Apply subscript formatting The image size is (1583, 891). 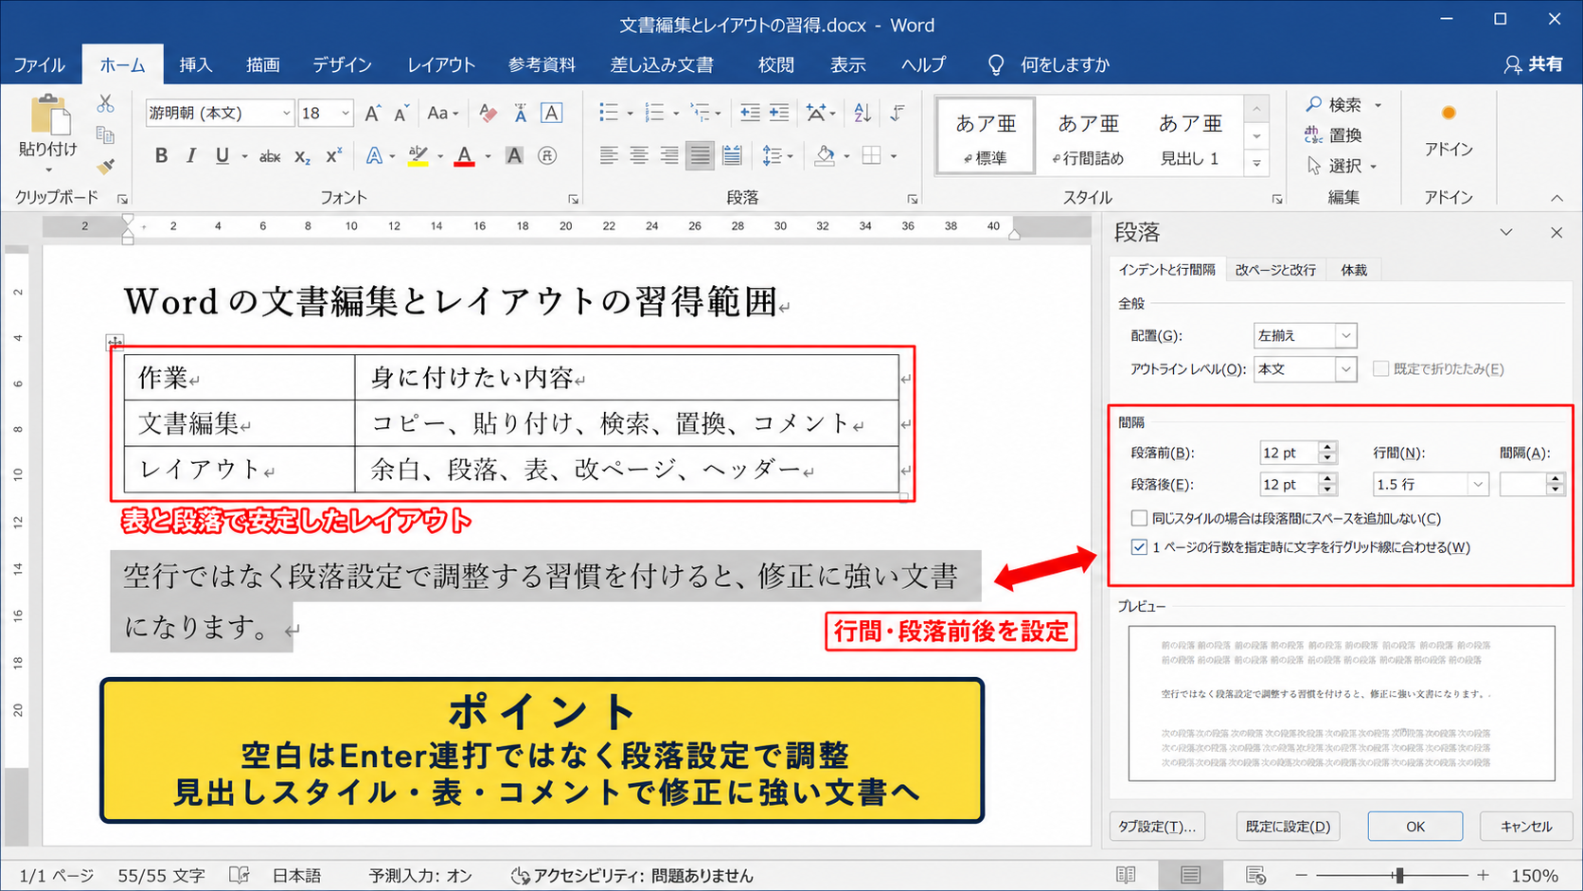(302, 155)
